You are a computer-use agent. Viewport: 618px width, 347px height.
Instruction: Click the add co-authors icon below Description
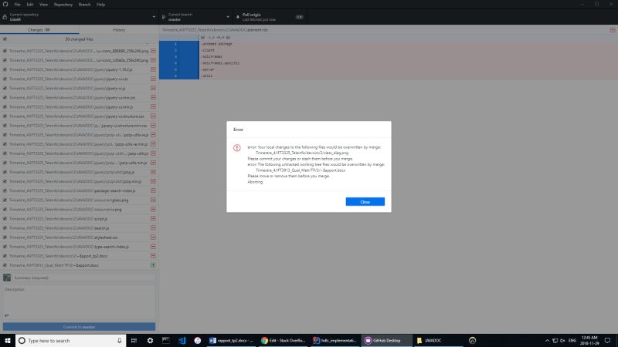(x=6, y=315)
